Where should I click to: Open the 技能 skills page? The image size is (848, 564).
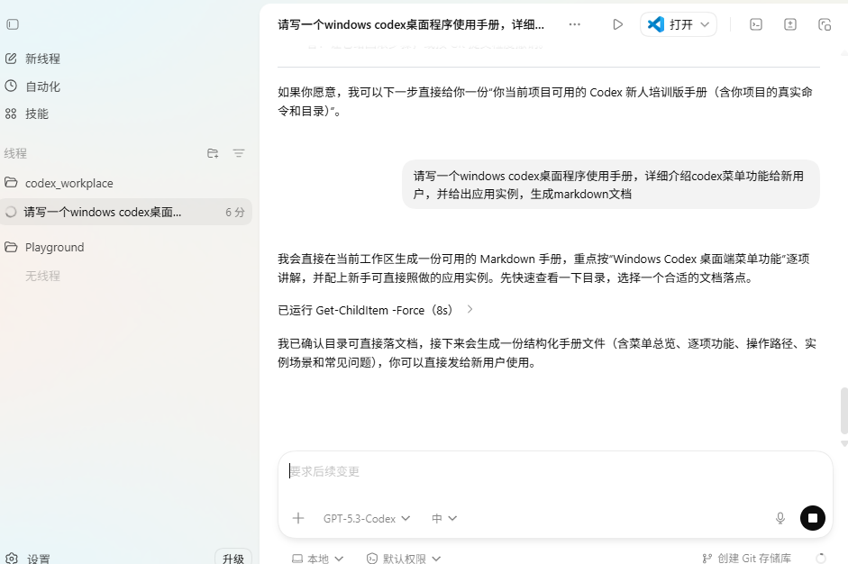click(x=27, y=114)
